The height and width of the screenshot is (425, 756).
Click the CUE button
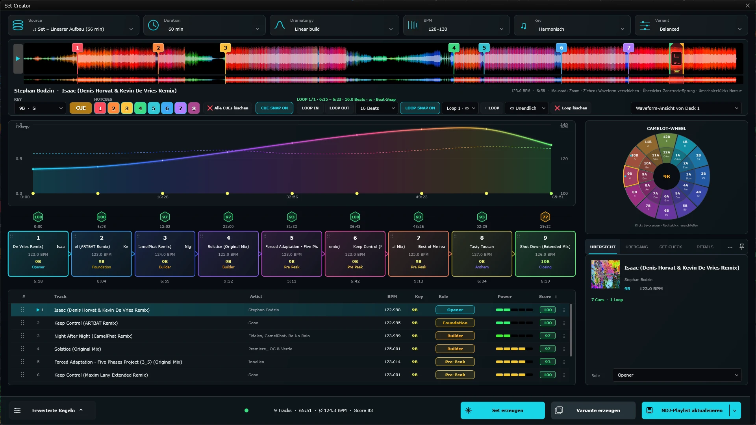(x=81, y=108)
